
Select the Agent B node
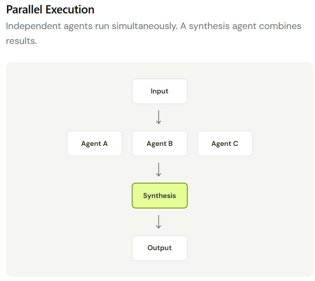(159, 143)
